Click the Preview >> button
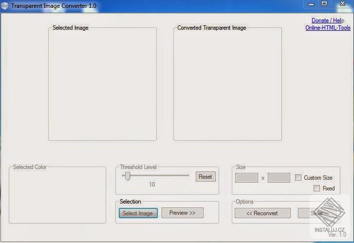This screenshot has width=354, height=243. click(x=183, y=213)
